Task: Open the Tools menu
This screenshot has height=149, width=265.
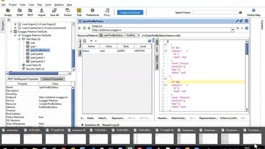Action: tap(48, 5)
